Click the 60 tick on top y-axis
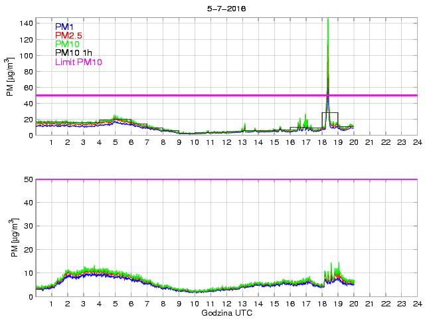The width and height of the screenshot is (425, 319). click(x=28, y=88)
